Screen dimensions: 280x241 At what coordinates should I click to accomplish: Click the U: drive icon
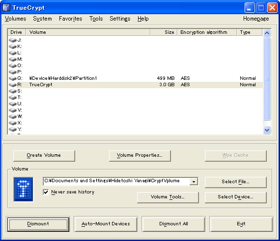(13, 104)
